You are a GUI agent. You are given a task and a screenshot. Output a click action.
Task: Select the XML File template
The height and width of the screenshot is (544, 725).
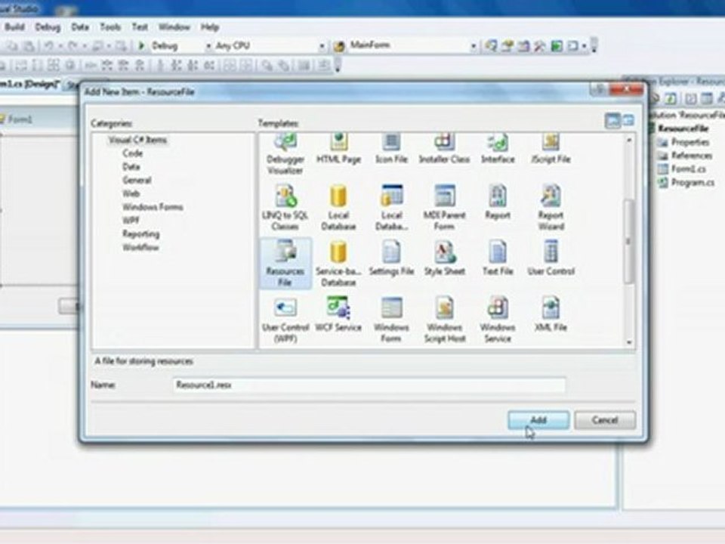click(x=551, y=314)
